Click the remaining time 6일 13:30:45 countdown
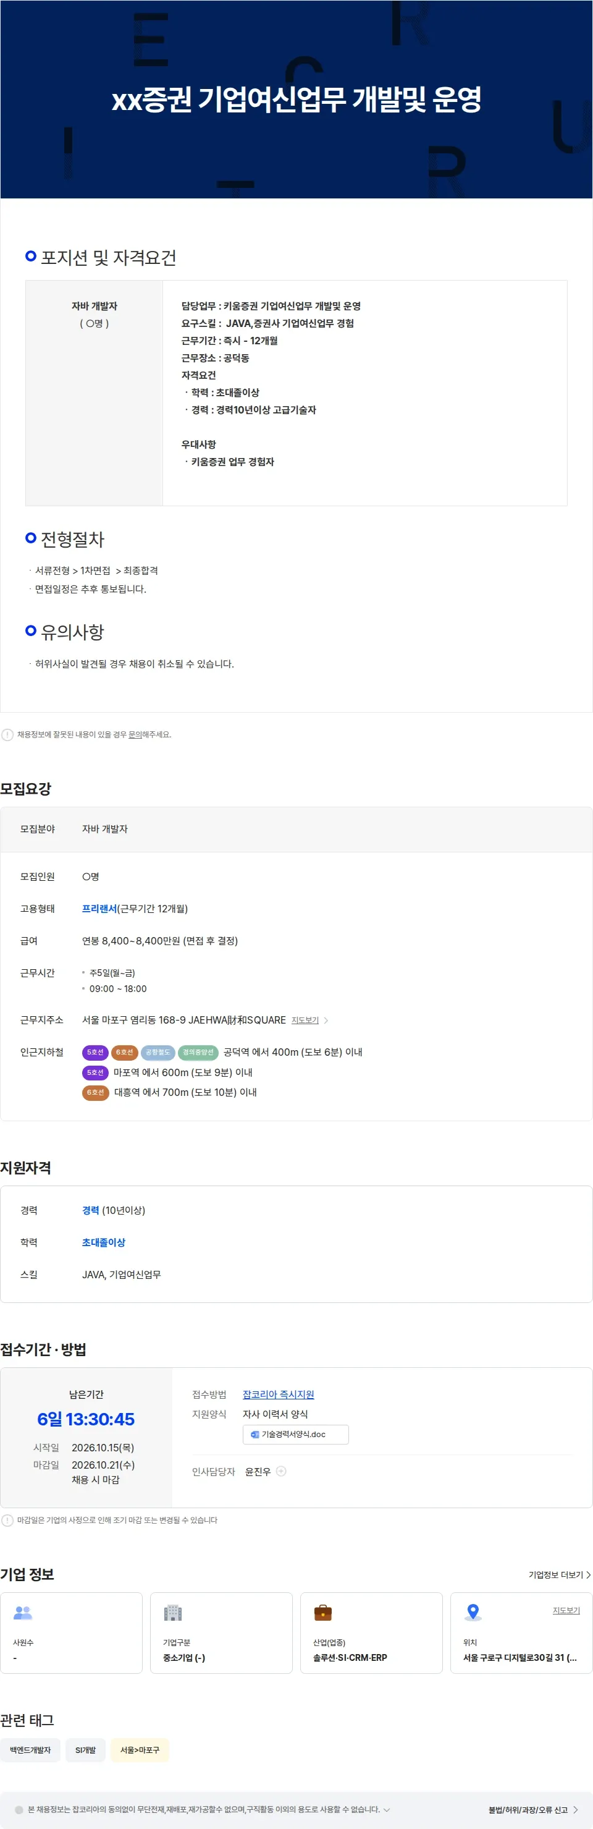The height and width of the screenshot is (1829, 593). point(86,1419)
